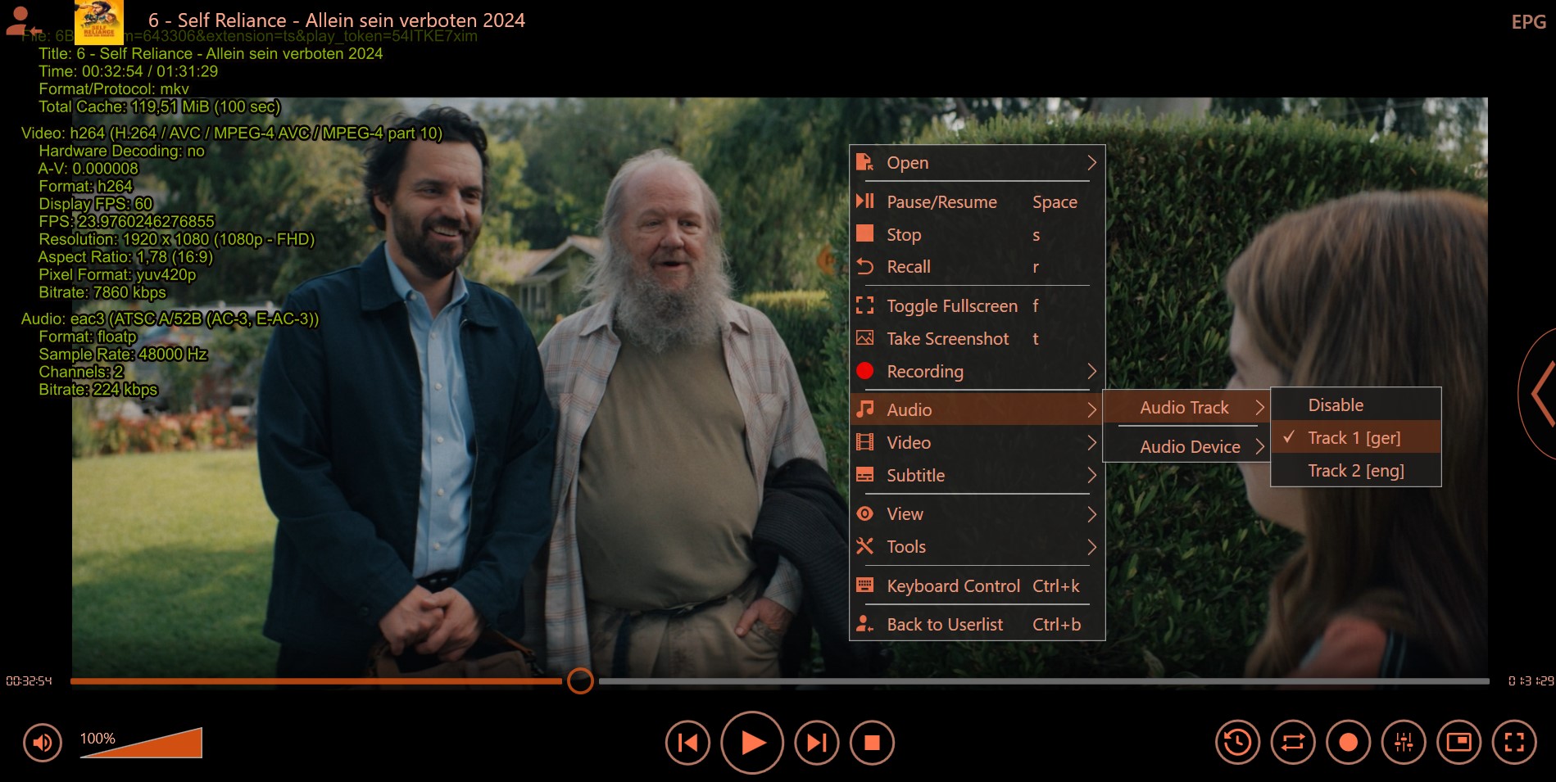This screenshot has width=1556, height=782.
Task: Open Keyboard Control from the menu
Action: point(977,586)
